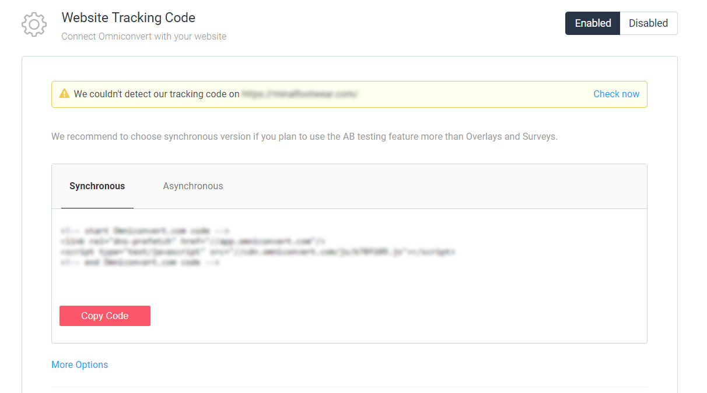The image size is (707, 393).
Task: Expand More Options
Action: 79,364
